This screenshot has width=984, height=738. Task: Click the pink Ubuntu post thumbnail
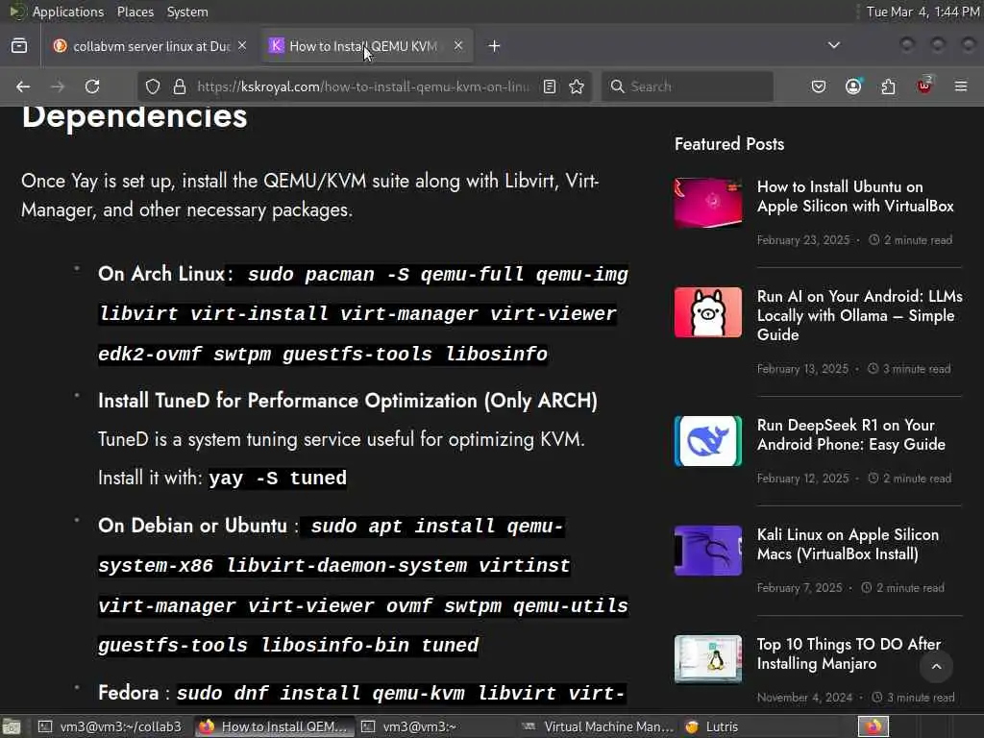(x=708, y=203)
